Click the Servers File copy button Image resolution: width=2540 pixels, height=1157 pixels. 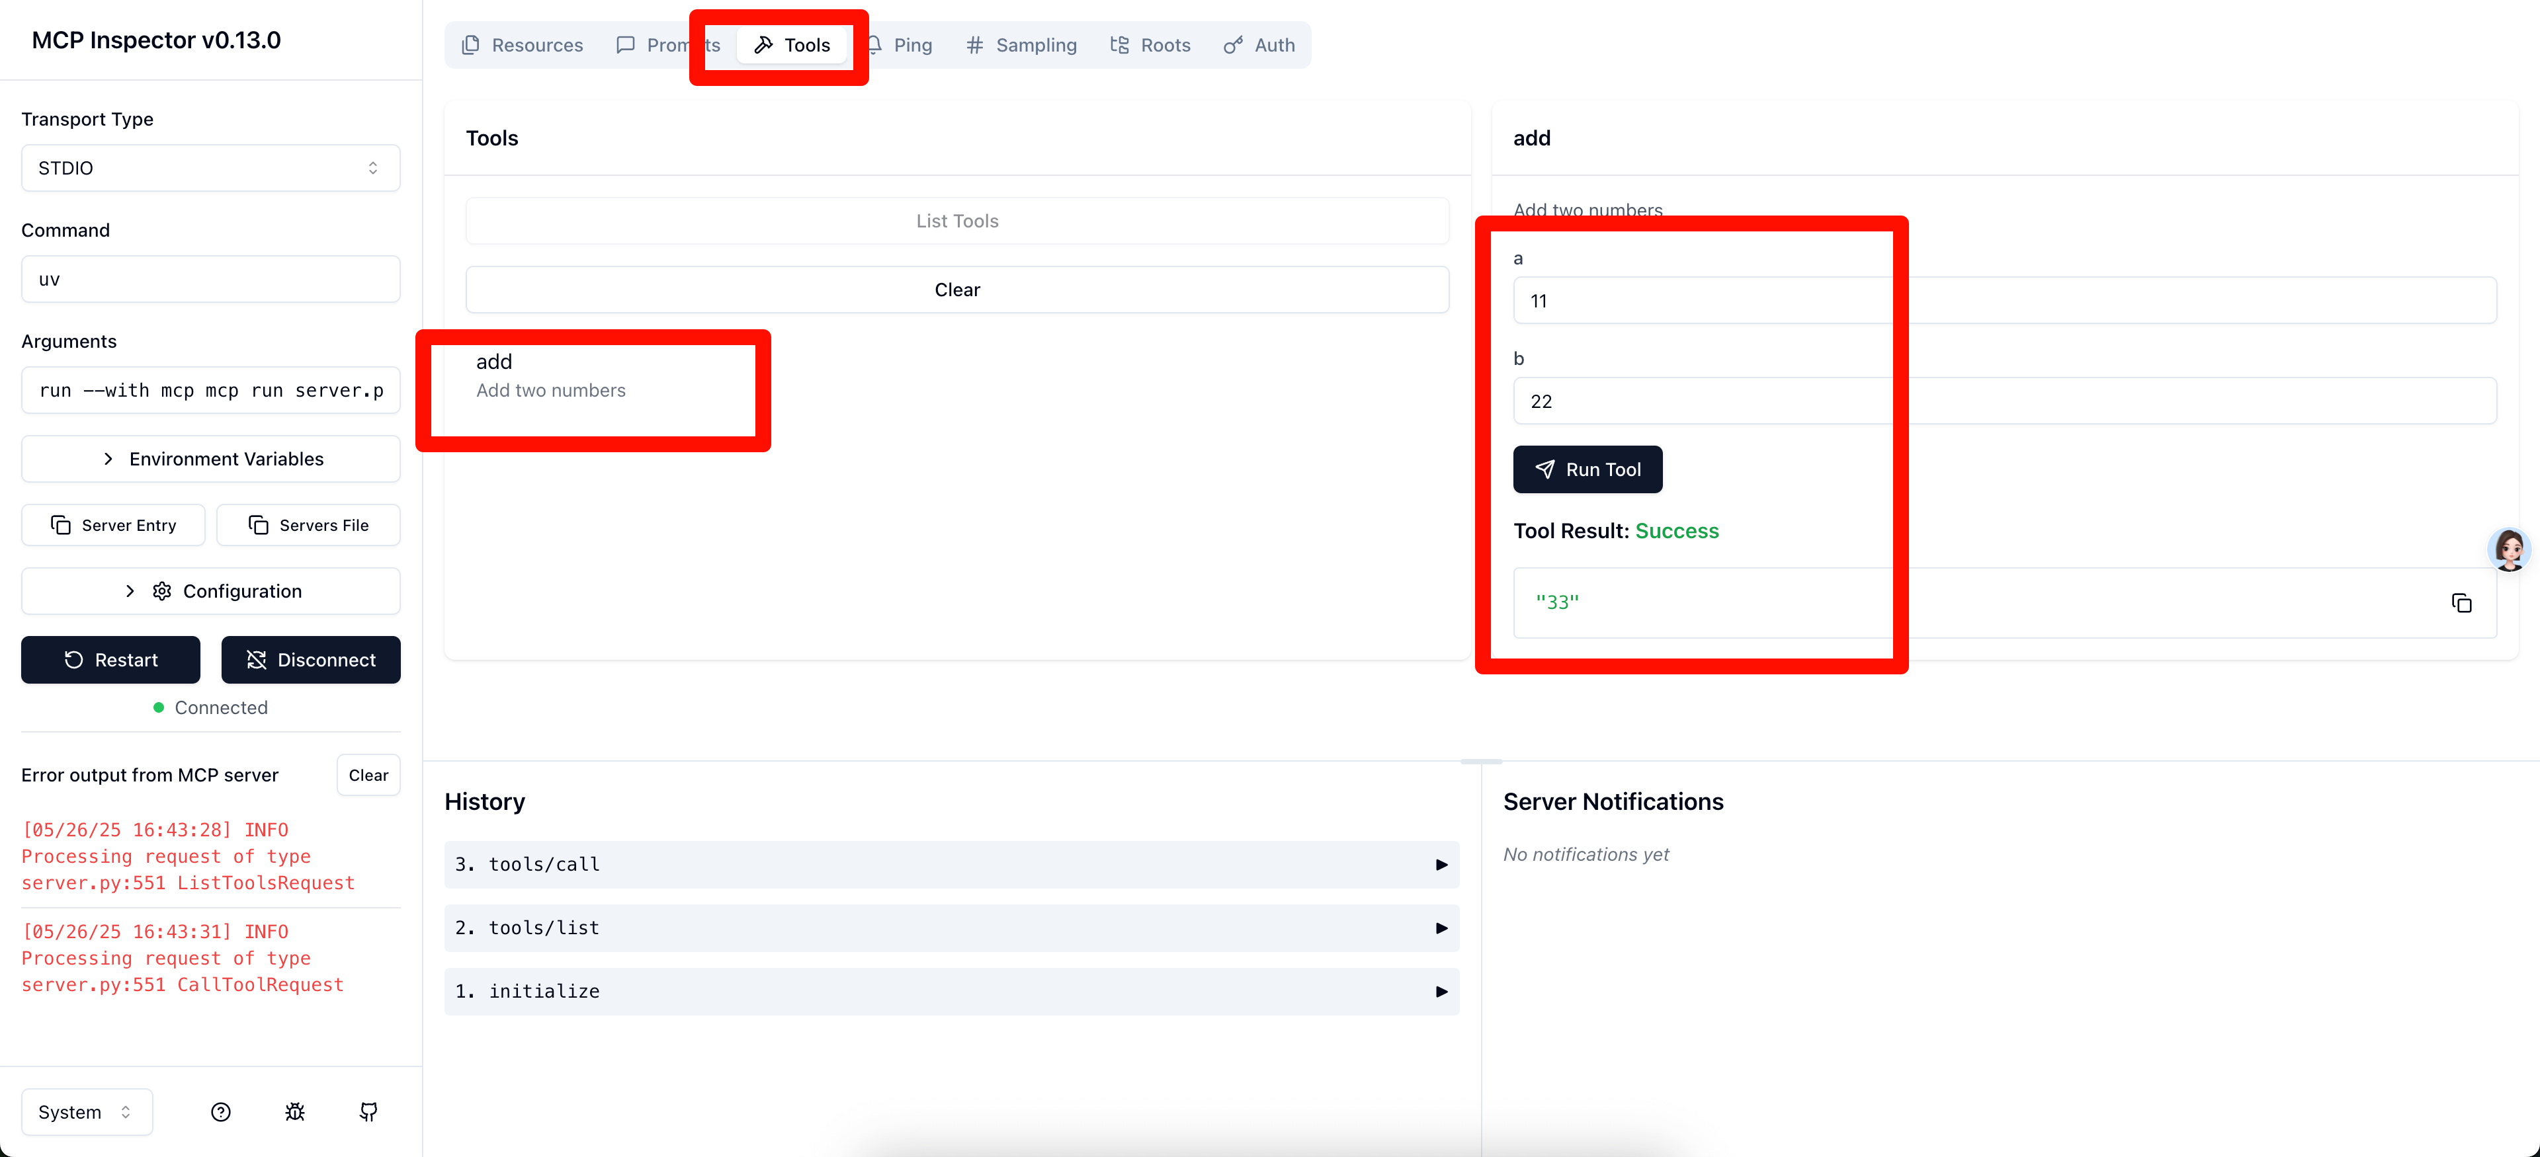309,526
